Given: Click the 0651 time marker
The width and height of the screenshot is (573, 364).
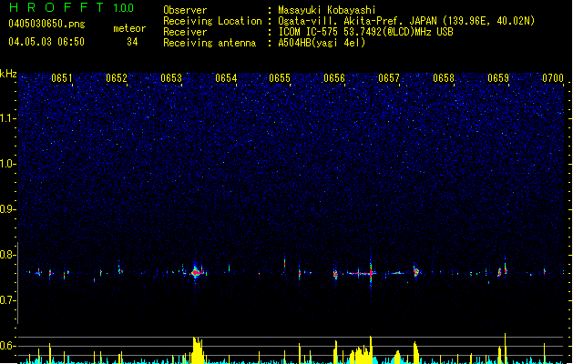Looking at the screenshot, I should pos(62,78).
